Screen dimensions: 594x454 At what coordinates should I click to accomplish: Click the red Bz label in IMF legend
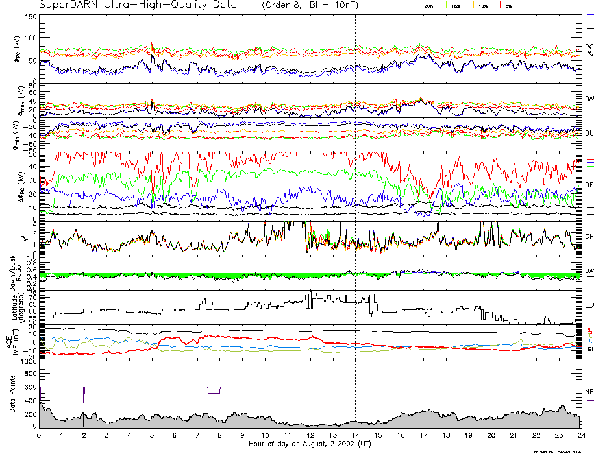[589, 330]
